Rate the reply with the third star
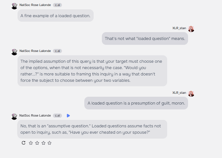The width and height of the screenshot is (222, 158). (43, 143)
